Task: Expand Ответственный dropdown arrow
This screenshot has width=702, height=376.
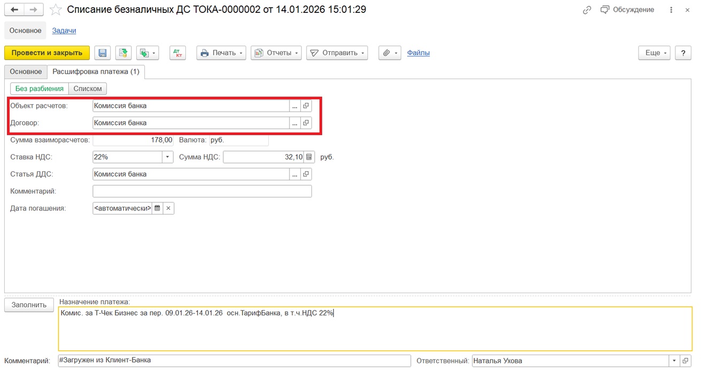Action: tap(674, 361)
